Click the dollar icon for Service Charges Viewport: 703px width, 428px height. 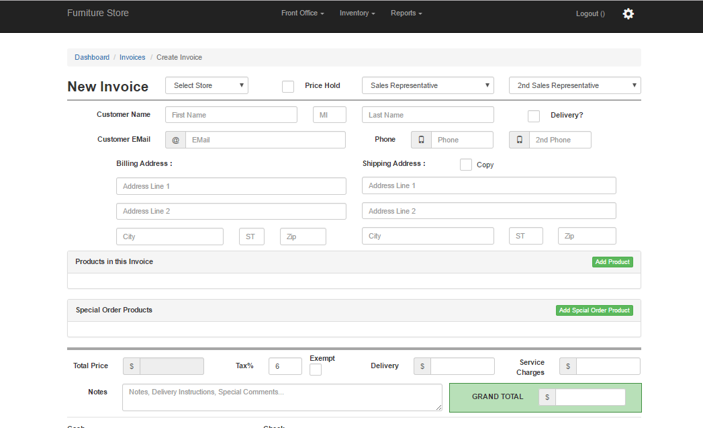[568, 366]
